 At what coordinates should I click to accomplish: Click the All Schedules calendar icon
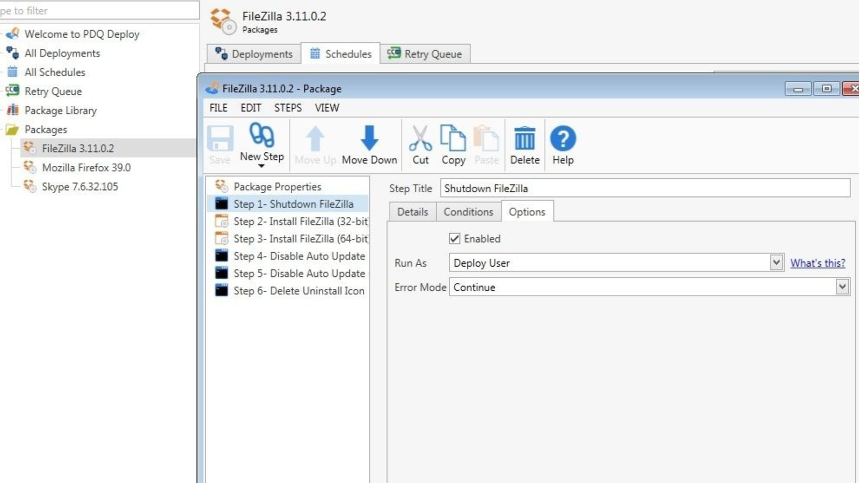(12, 72)
